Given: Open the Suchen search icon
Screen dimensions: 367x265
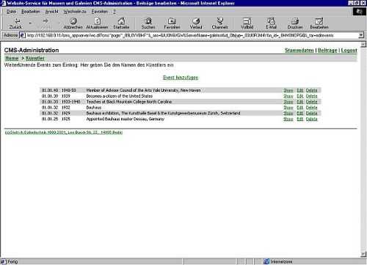Looking at the screenshot, I should coord(148,21).
